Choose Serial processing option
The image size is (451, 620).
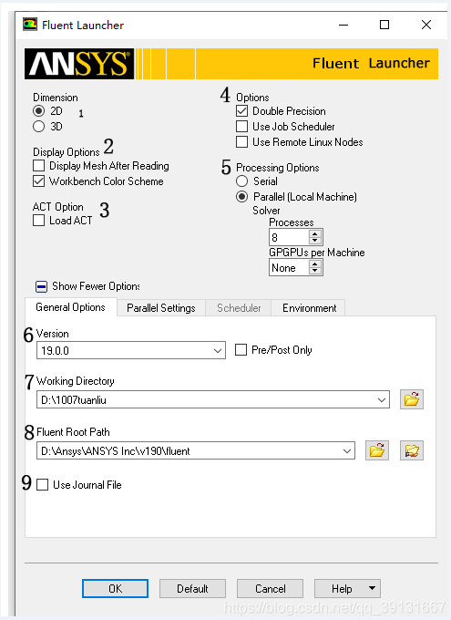coord(242,181)
